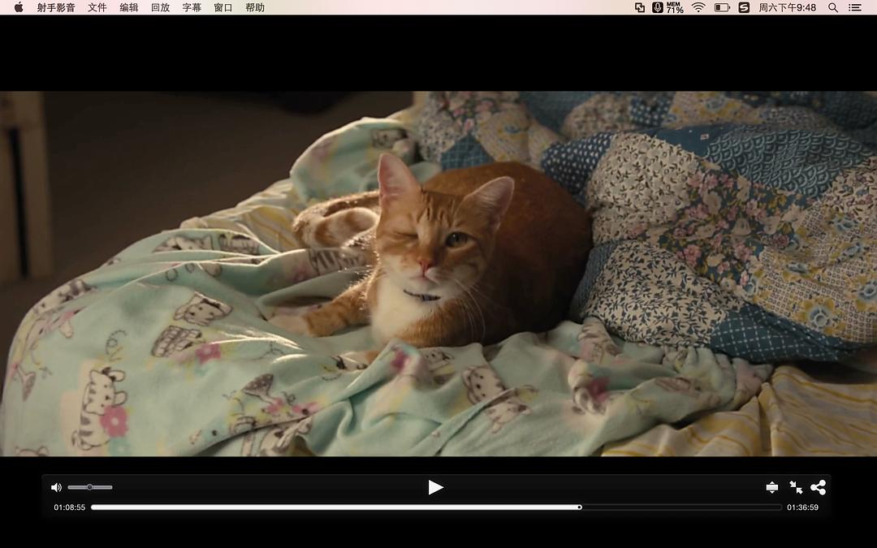The image size is (877, 548).
Task: Open the Apple menu
Action: point(19,7)
